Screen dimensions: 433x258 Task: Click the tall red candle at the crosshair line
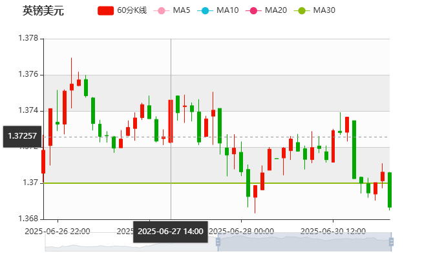(x=171, y=121)
